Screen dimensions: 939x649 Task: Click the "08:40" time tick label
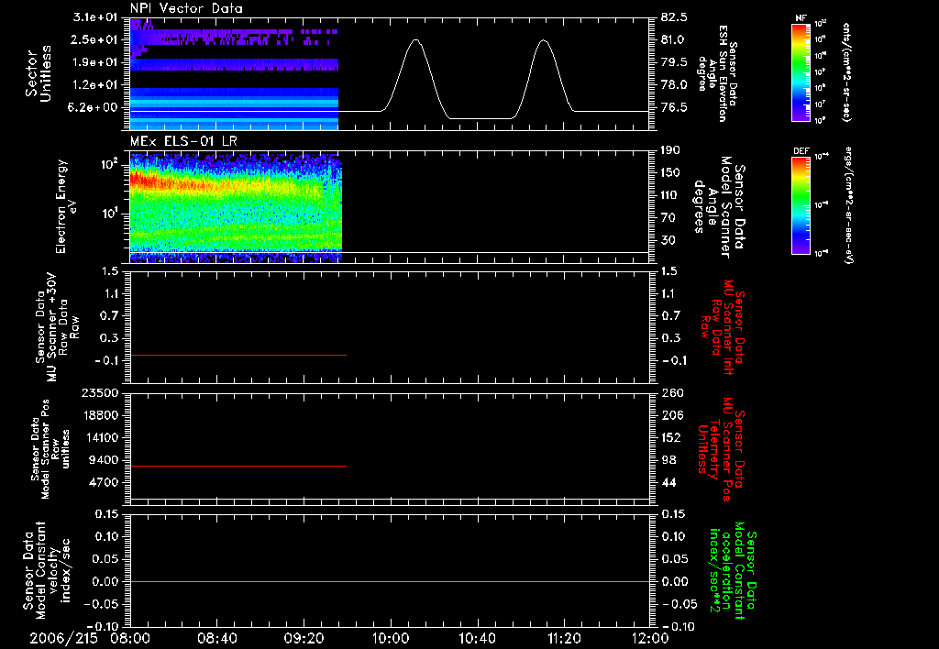click(216, 638)
